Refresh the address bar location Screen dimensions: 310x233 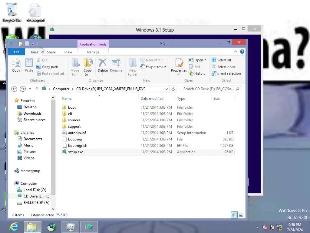pos(173,89)
